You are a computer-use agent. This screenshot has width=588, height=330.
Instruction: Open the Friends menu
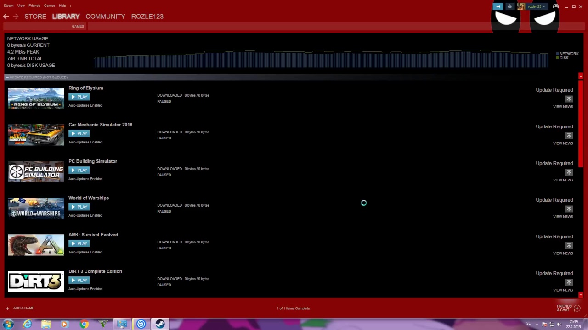coord(34,5)
